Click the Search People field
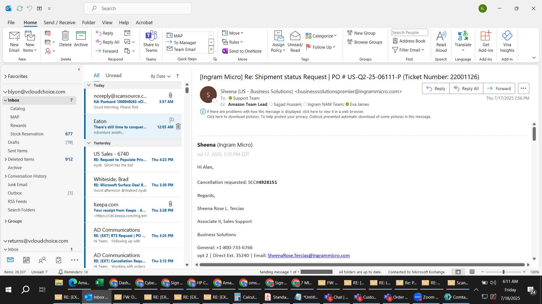This screenshot has height=304, width=542. click(x=409, y=32)
